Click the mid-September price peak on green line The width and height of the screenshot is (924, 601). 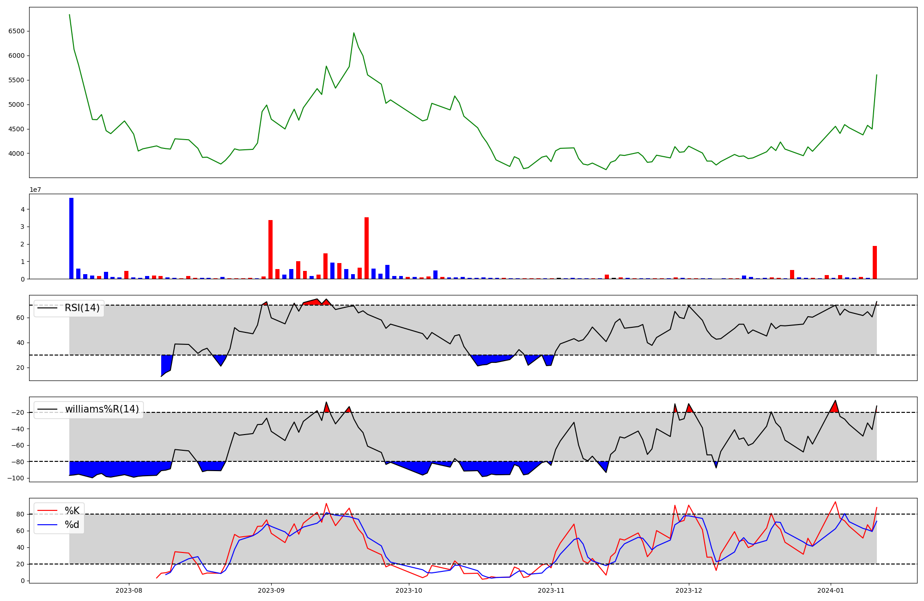pos(354,33)
